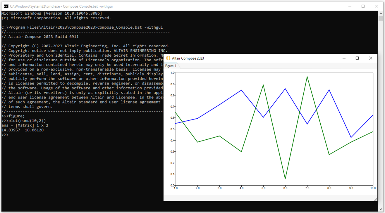The height and width of the screenshot is (213, 385).
Task: Click the x-axis label 7.0
Action: click(x=307, y=188)
